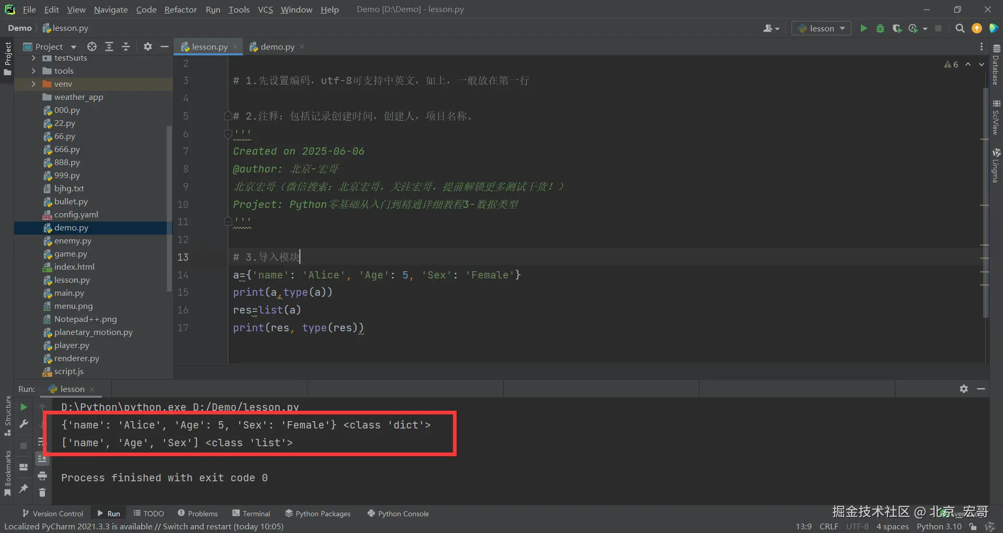
Task: Open the Lingma side panel
Action: click(x=996, y=166)
